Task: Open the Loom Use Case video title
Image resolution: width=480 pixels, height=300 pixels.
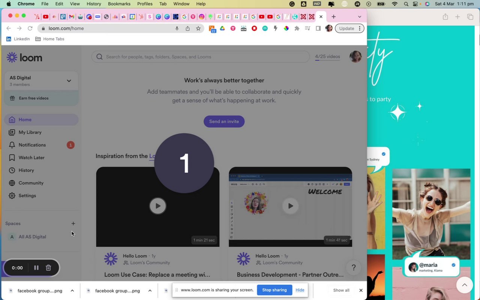Action: tap(157, 275)
